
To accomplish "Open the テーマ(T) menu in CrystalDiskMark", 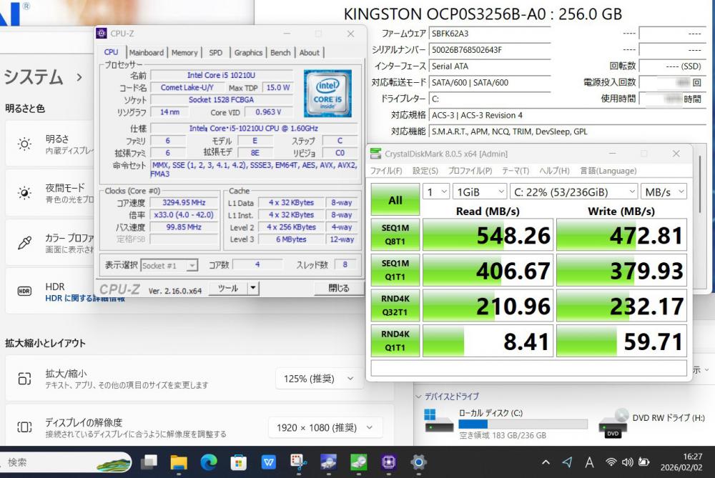I will click(516, 171).
